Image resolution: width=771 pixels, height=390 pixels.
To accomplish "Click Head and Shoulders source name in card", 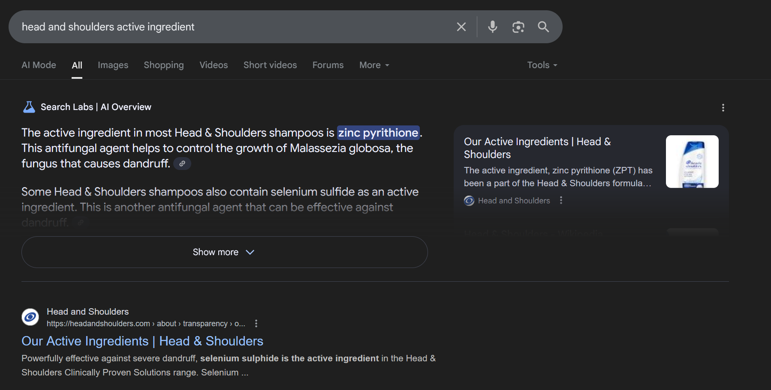I will (514, 201).
